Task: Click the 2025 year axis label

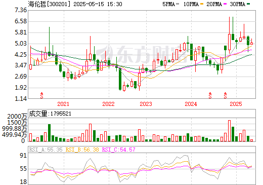Action: [x=236, y=104]
